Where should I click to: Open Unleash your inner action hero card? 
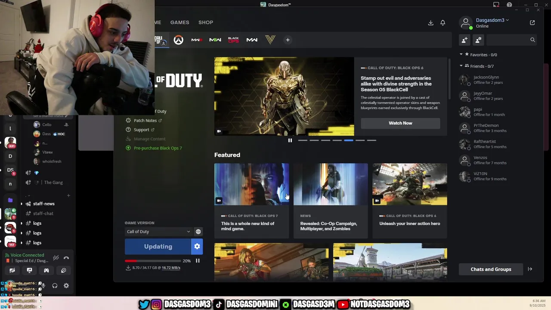[x=410, y=201]
